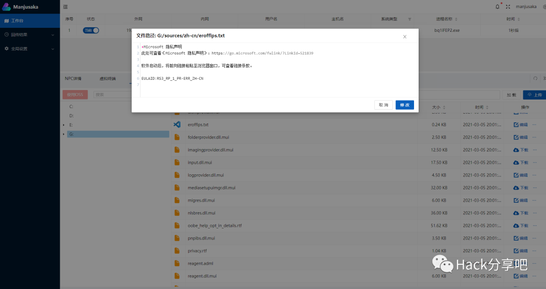The width and height of the screenshot is (546, 289).
Task: Click the edit action for migres.dll.mui
Action: coord(521,200)
